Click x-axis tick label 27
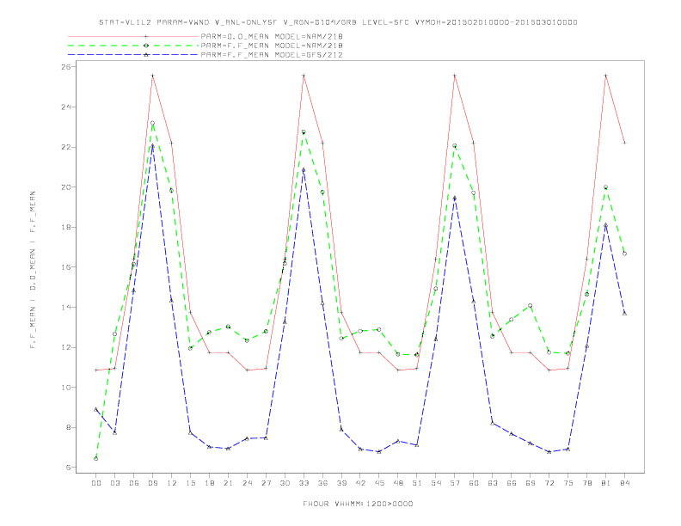The height and width of the screenshot is (526, 681). (266, 483)
